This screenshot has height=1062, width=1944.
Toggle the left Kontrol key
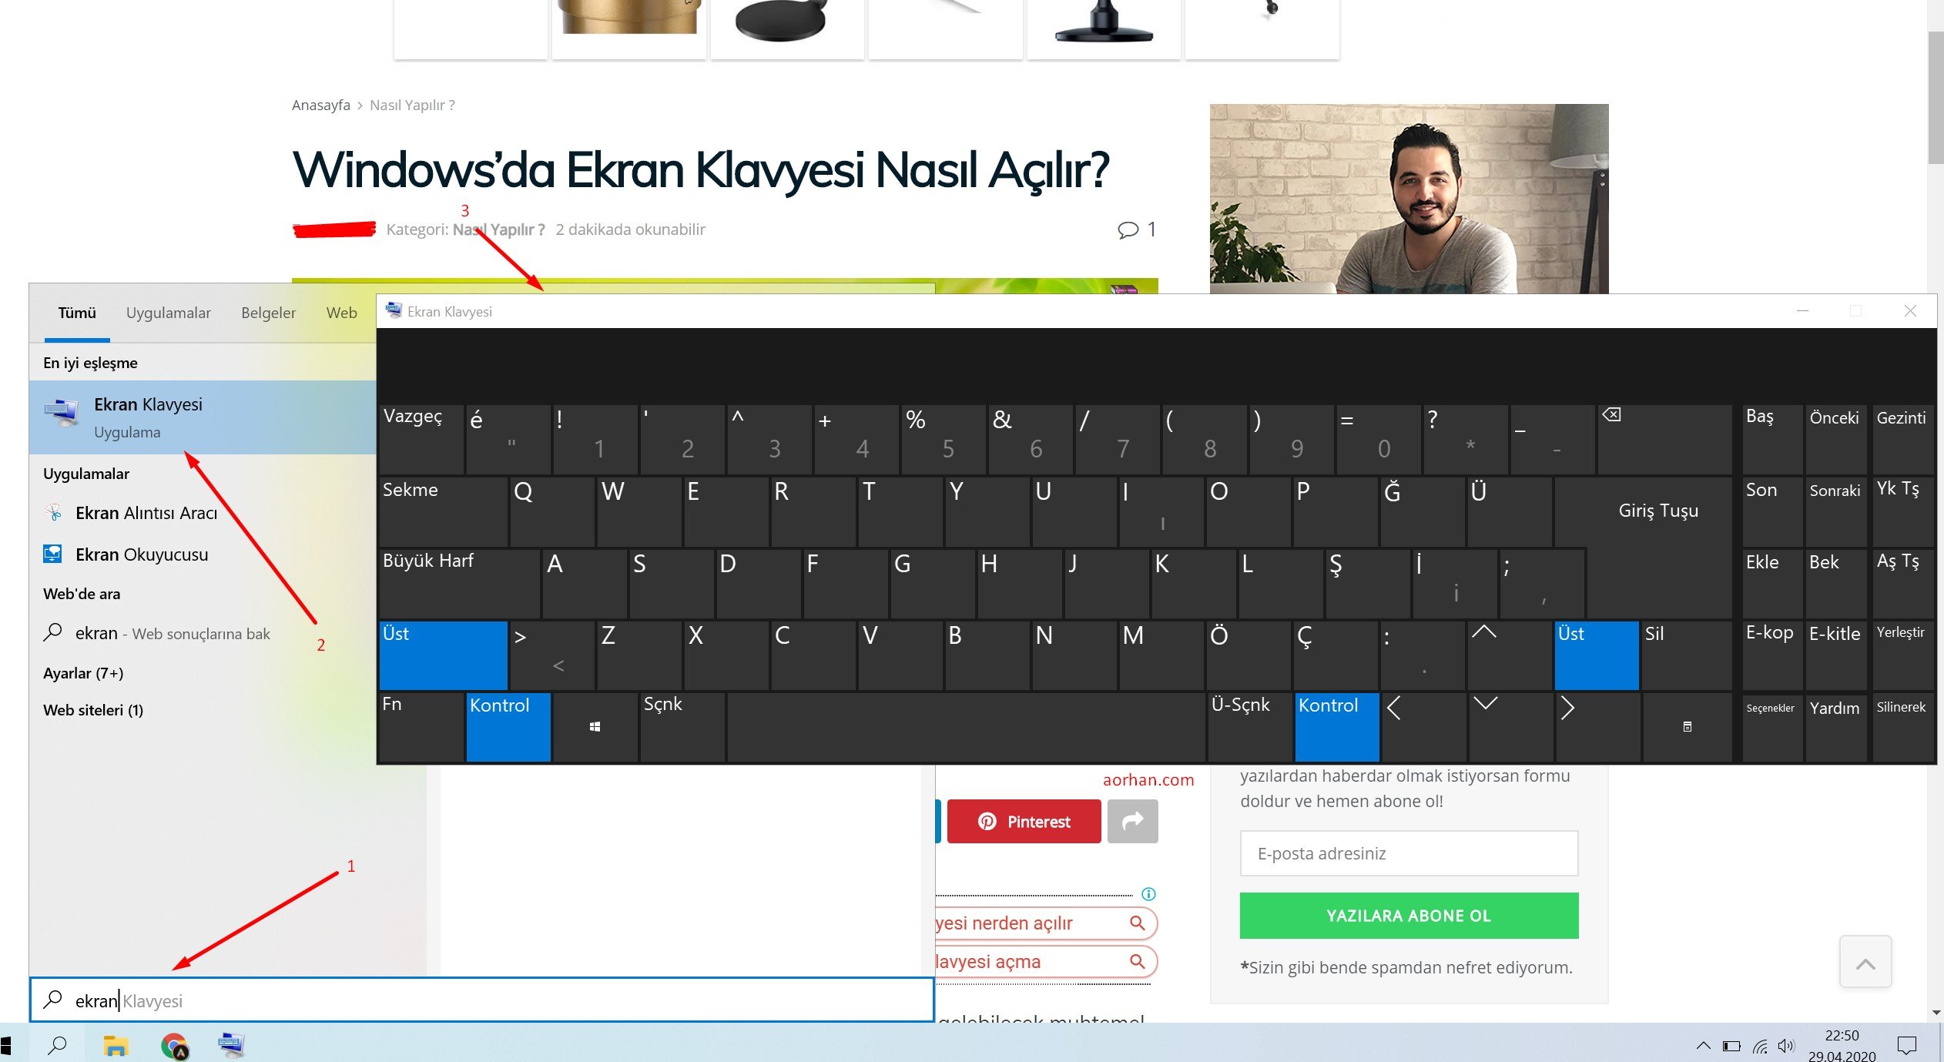click(x=508, y=726)
